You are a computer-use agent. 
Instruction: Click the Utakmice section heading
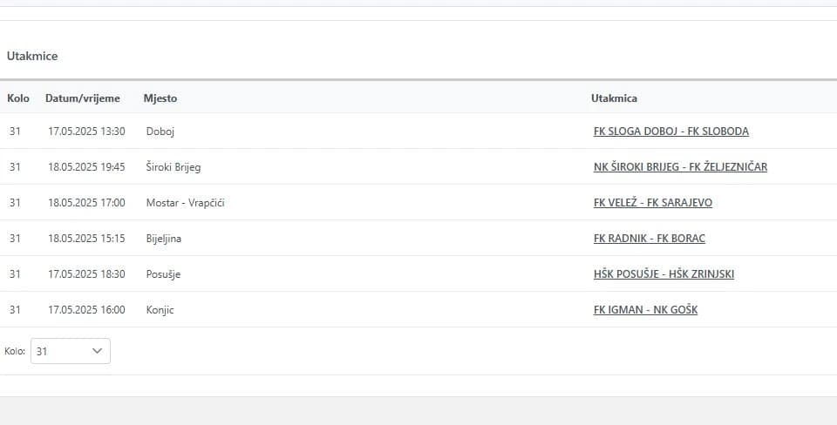click(x=32, y=56)
